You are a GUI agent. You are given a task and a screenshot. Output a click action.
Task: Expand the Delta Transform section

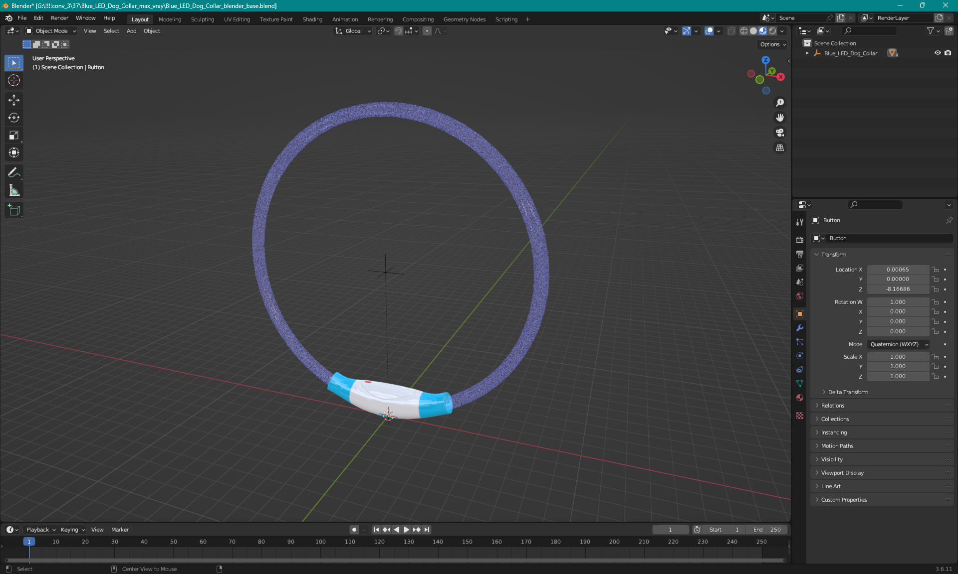(847, 392)
